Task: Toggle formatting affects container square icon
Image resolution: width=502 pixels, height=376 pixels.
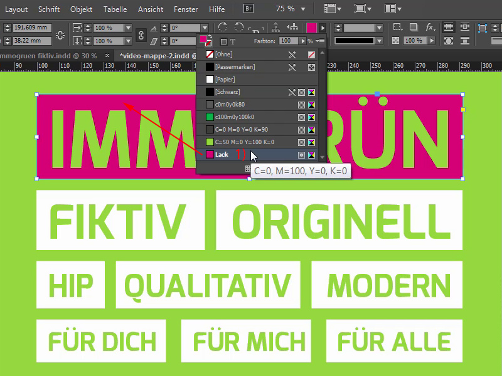Action: point(223,40)
